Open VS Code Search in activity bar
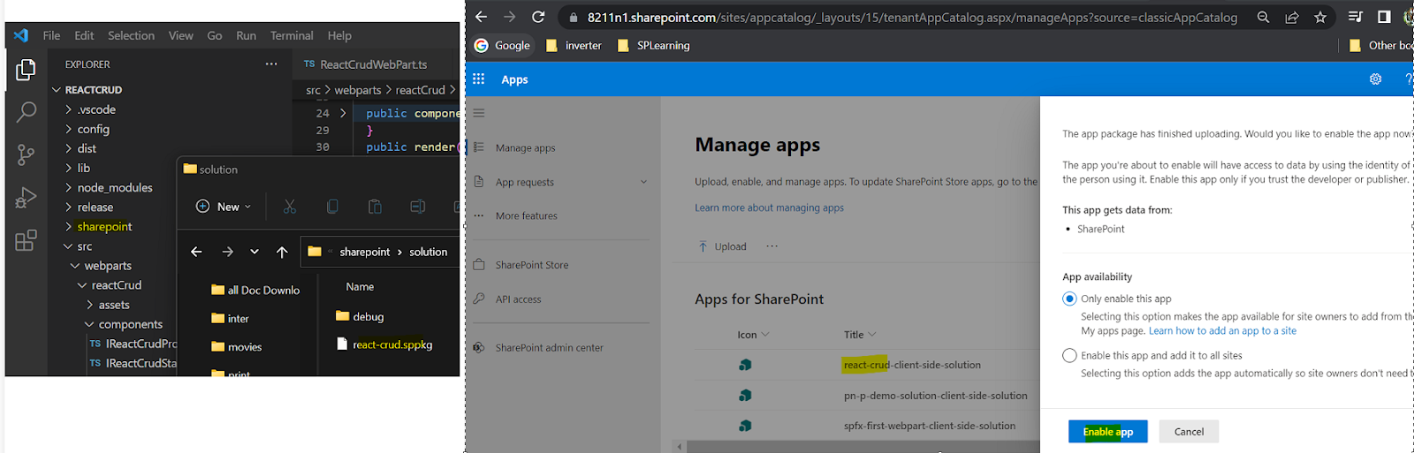Viewport: 1414px width, 453px height. 26,112
